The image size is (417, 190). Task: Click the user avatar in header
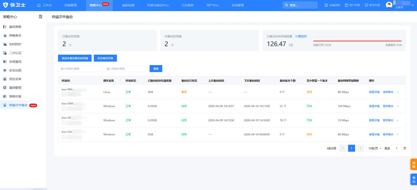click(389, 5)
